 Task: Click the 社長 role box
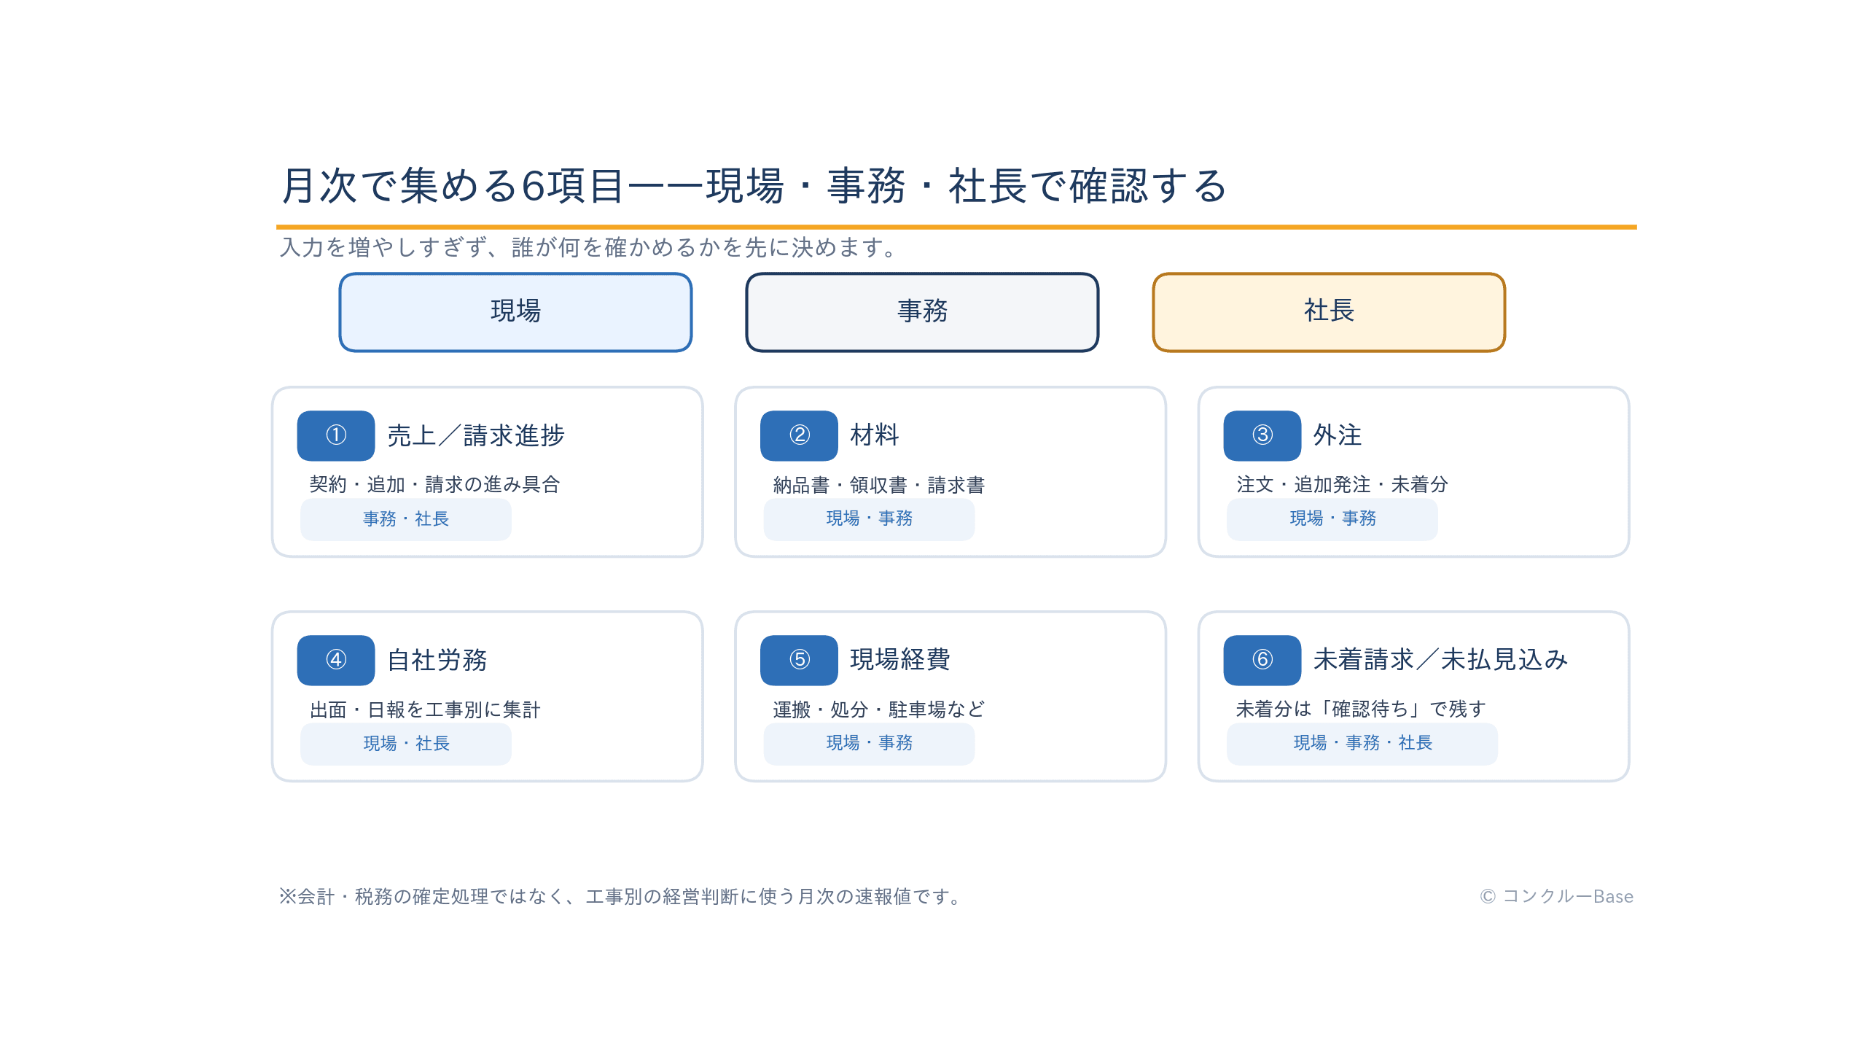1329,312
